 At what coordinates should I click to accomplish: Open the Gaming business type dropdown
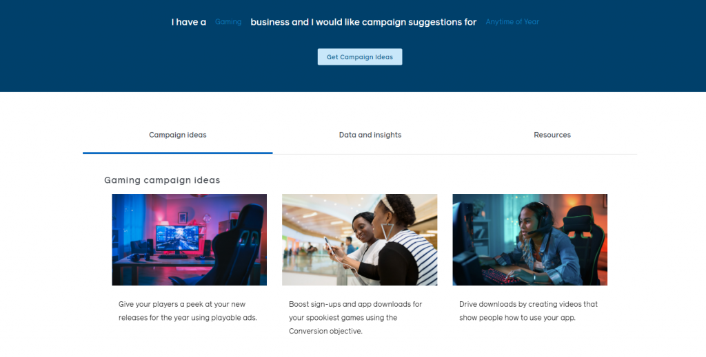[x=228, y=21]
